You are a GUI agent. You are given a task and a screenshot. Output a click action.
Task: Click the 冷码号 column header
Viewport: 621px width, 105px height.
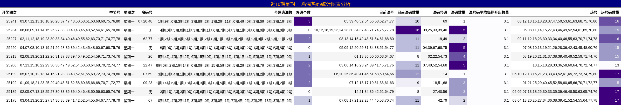[x=147, y=12]
